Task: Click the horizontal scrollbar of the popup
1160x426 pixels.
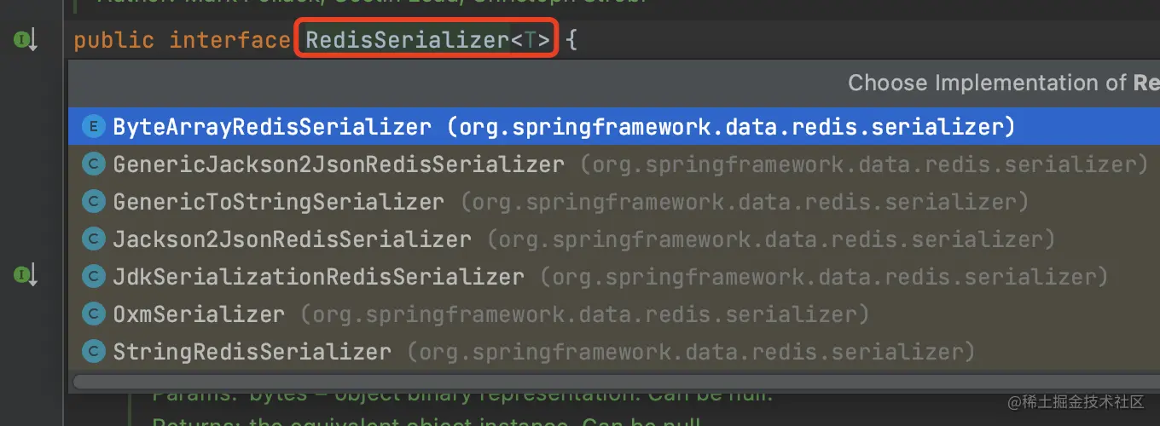Action: pos(616,381)
